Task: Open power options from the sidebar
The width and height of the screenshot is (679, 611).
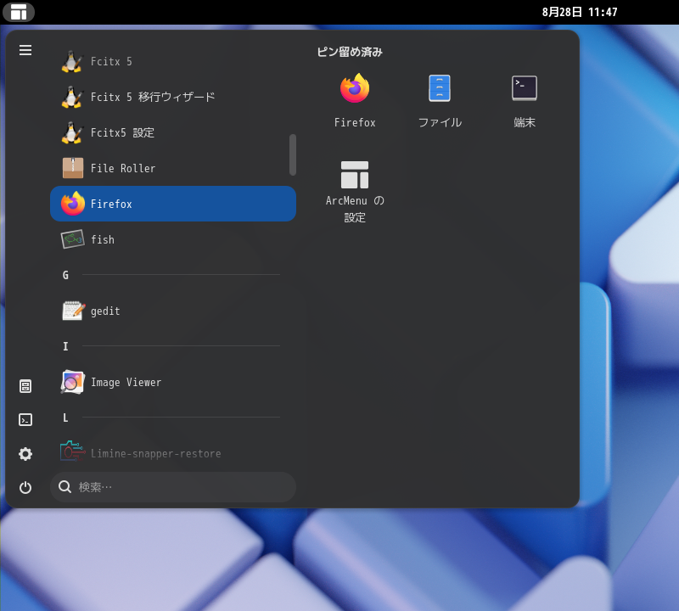Action: click(25, 488)
